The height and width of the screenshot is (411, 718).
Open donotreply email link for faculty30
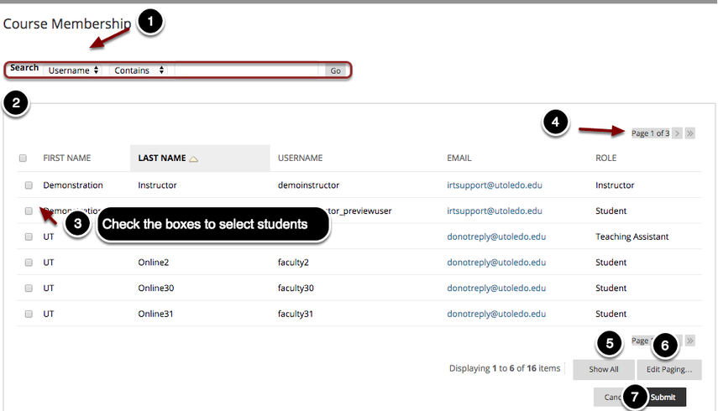[496, 288]
